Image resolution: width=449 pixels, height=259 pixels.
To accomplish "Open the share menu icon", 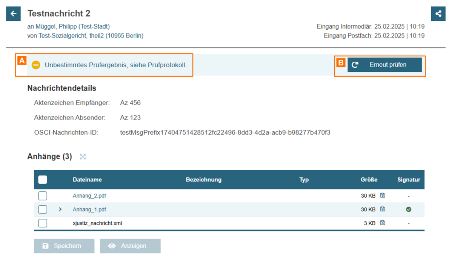I will (x=438, y=14).
